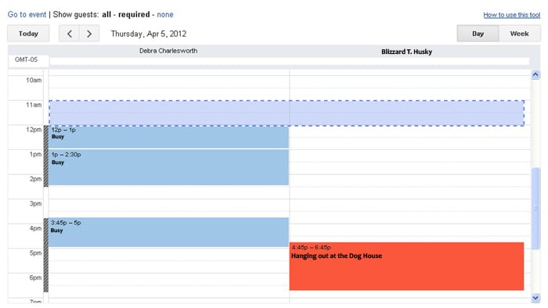Go to next day arrow
This screenshot has height=308, width=548.
[89, 34]
